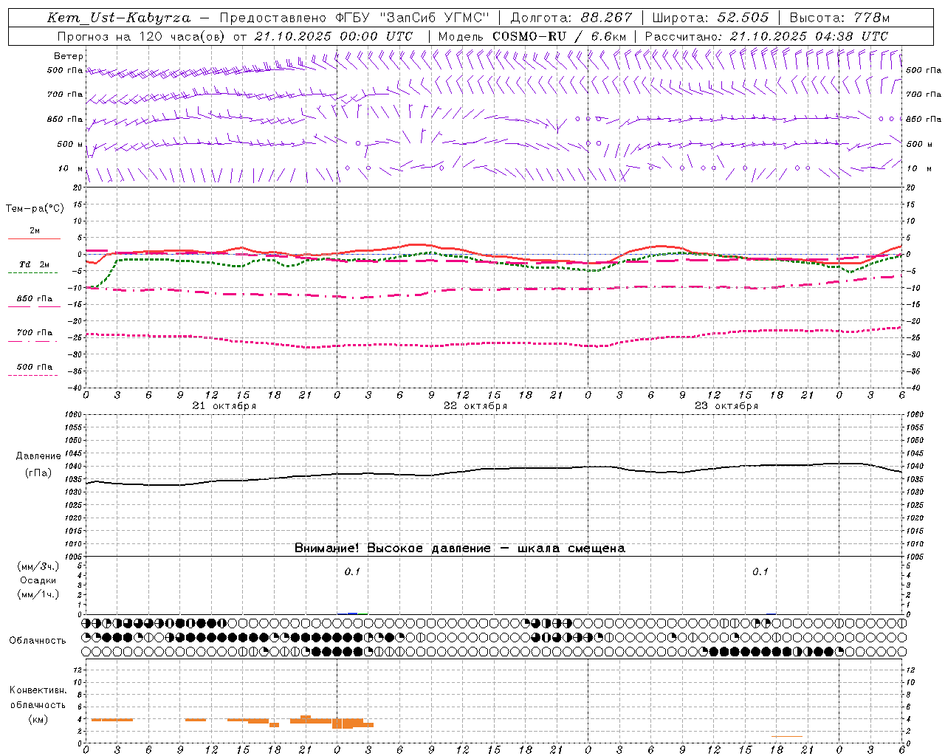Image resolution: width=945 pixels, height=756 pixels.
Task: Click the 'Ветер' wind panel label
Action: tap(69, 56)
